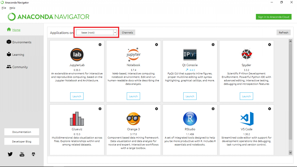Click the Community people icon
The image size is (297, 167).
[x=9, y=67]
